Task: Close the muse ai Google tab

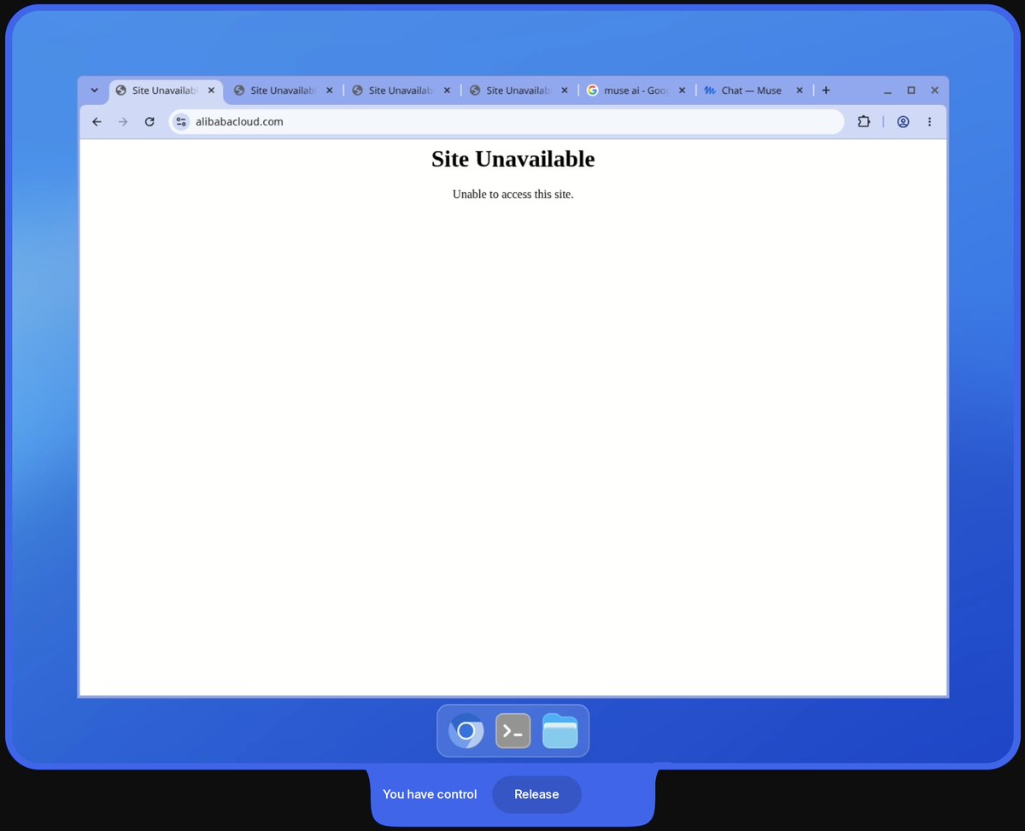Action: 682,91
